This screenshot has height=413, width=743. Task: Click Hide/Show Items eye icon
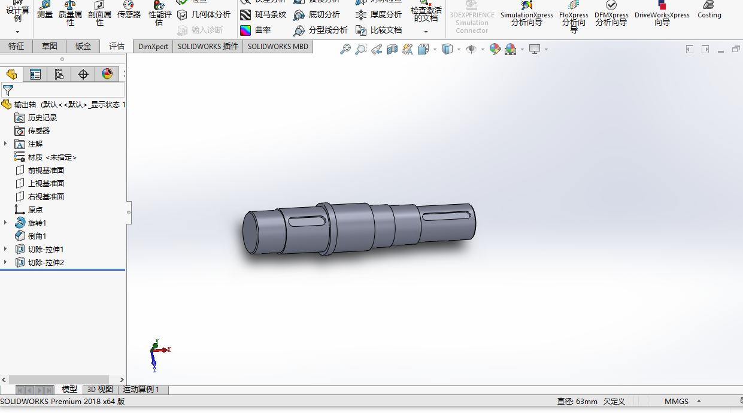click(x=471, y=49)
